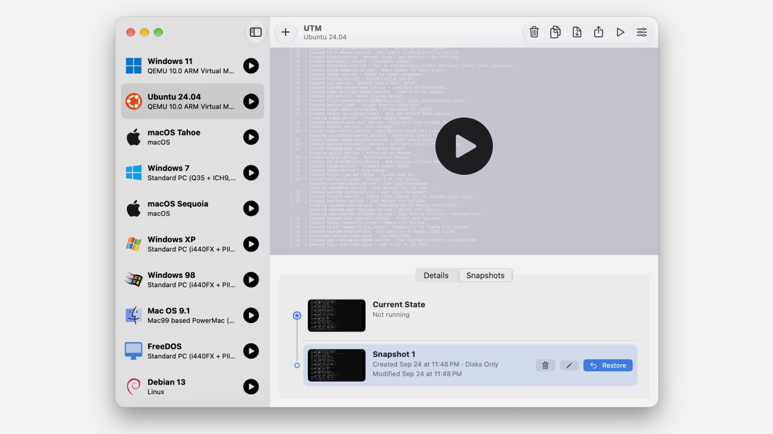Select the "Windows 11" name in the sidebar
The width and height of the screenshot is (773, 434).
(x=170, y=61)
